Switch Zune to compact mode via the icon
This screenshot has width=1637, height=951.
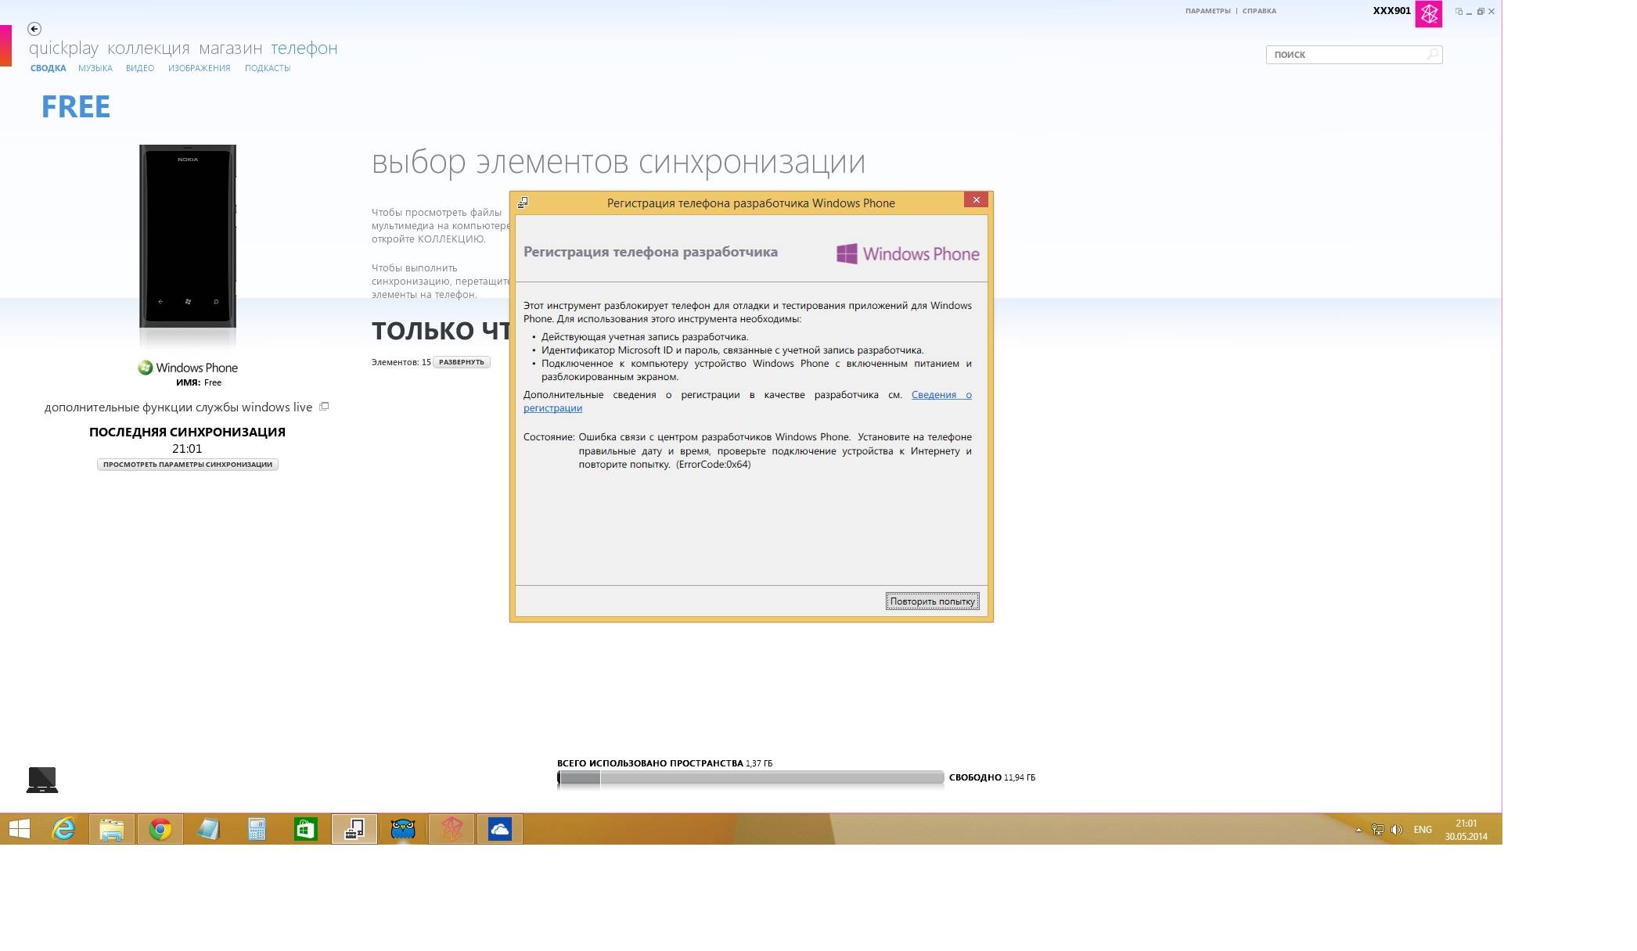pos(1459,12)
